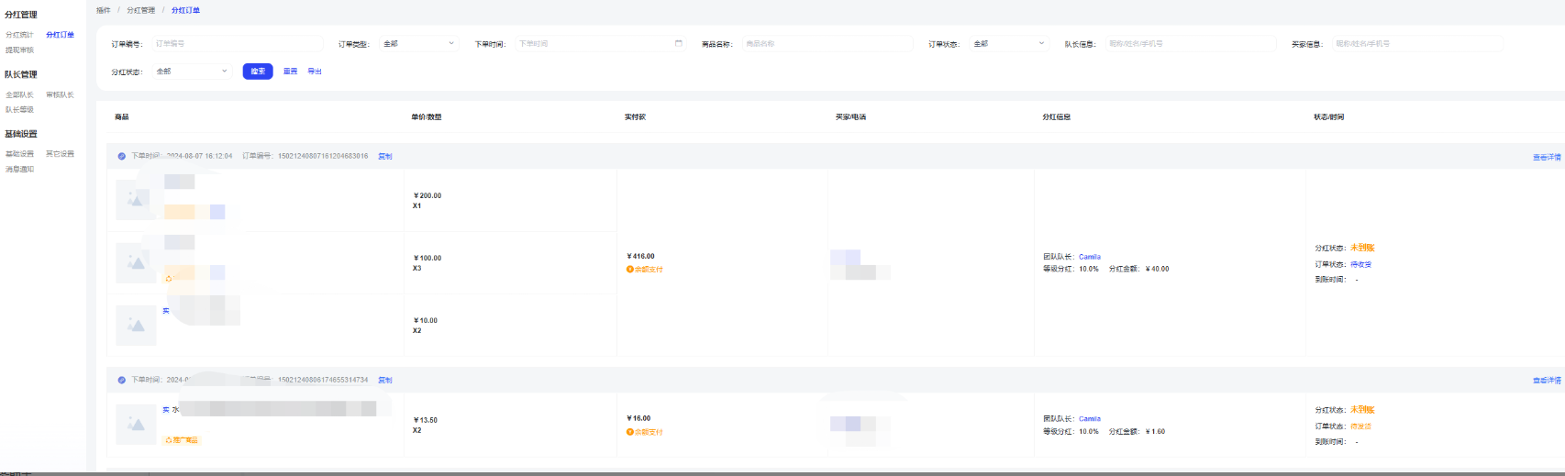
Task: Click the ¥13.50 product image placeholder
Action: coord(136,425)
